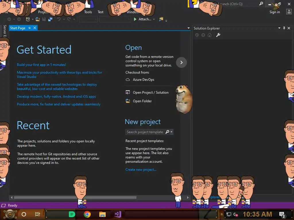Expand the New Project dropdown arrow in toolbar
Screen dimensions: 294x220
pos(33,19)
